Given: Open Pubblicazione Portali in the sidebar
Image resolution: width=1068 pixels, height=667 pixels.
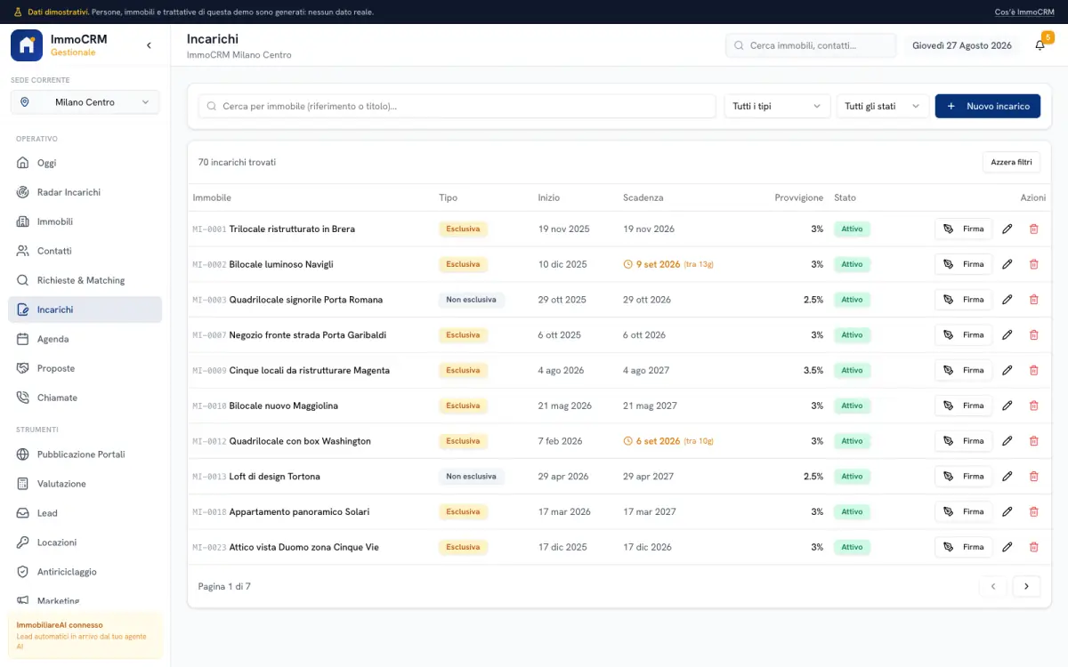Looking at the screenshot, I should click(x=85, y=454).
